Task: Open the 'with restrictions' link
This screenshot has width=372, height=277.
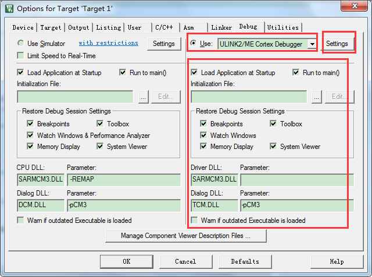Action: tap(109, 43)
